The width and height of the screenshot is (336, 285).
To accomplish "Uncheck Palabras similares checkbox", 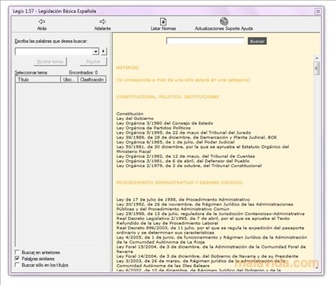I will (x=17, y=259).
